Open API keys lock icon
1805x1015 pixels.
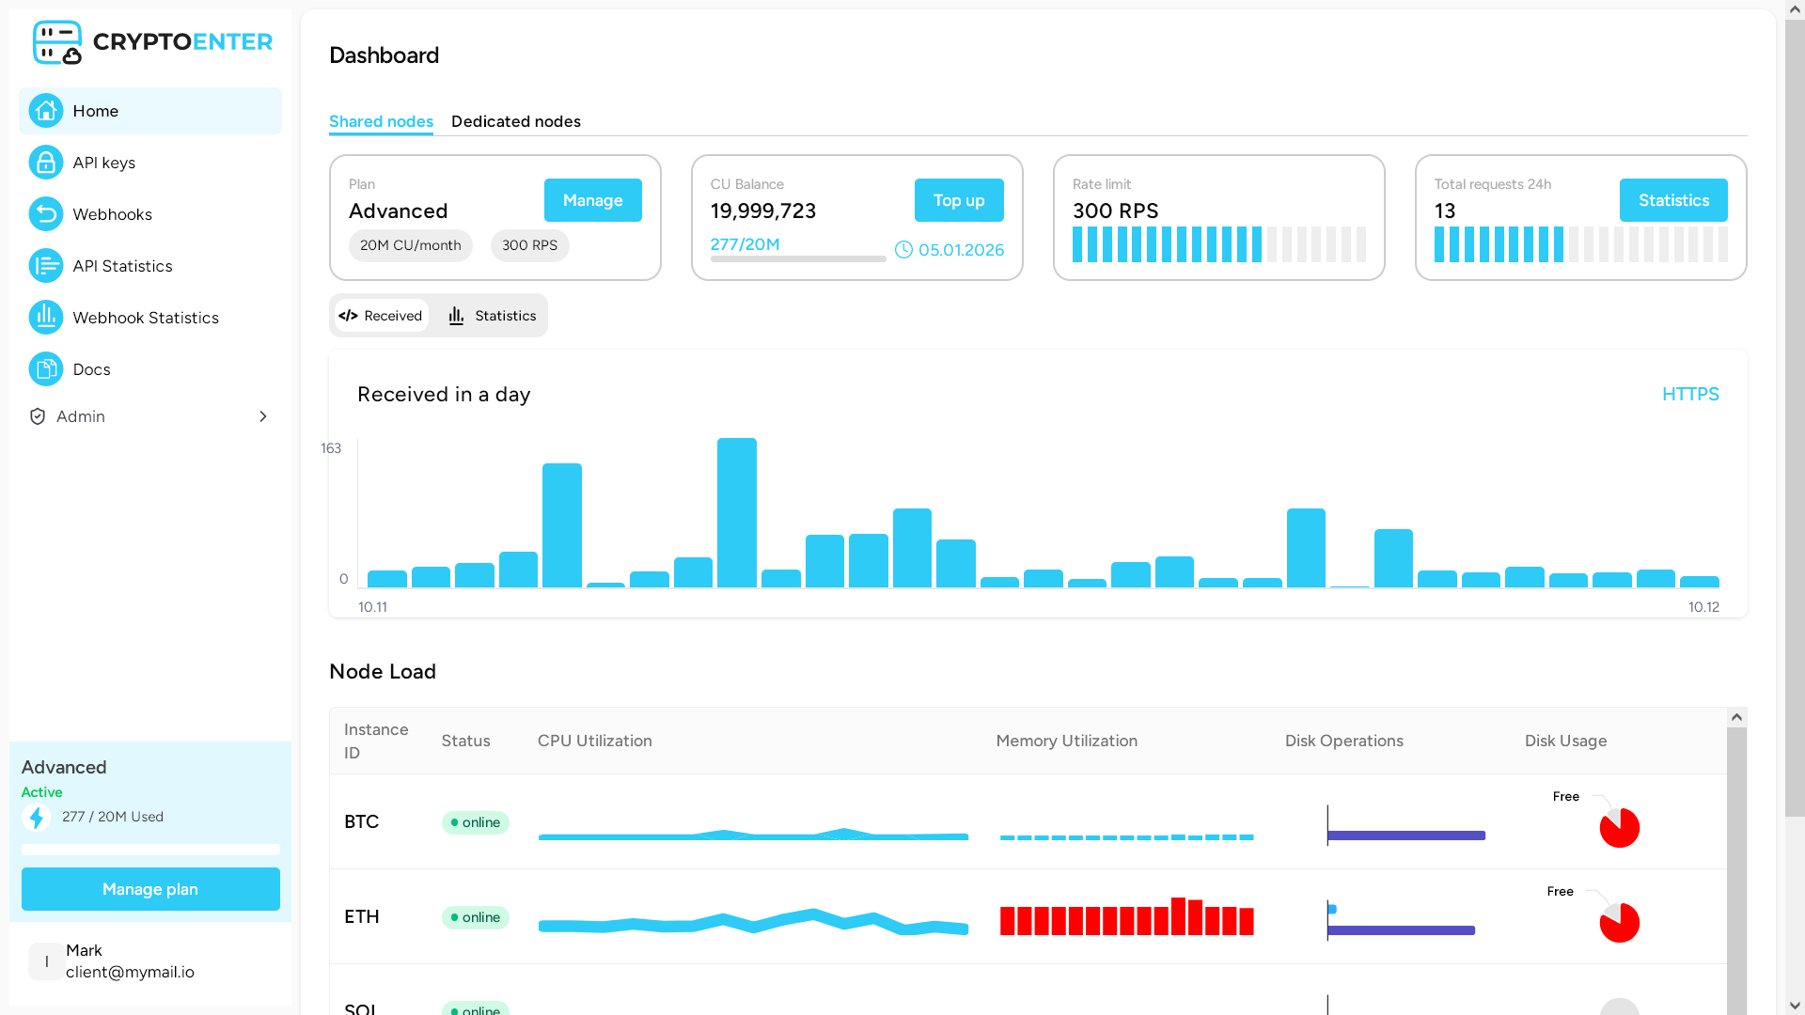point(45,163)
